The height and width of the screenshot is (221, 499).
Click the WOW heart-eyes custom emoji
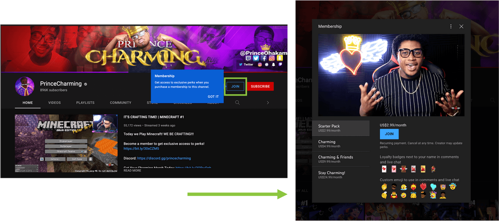point(453,186)
